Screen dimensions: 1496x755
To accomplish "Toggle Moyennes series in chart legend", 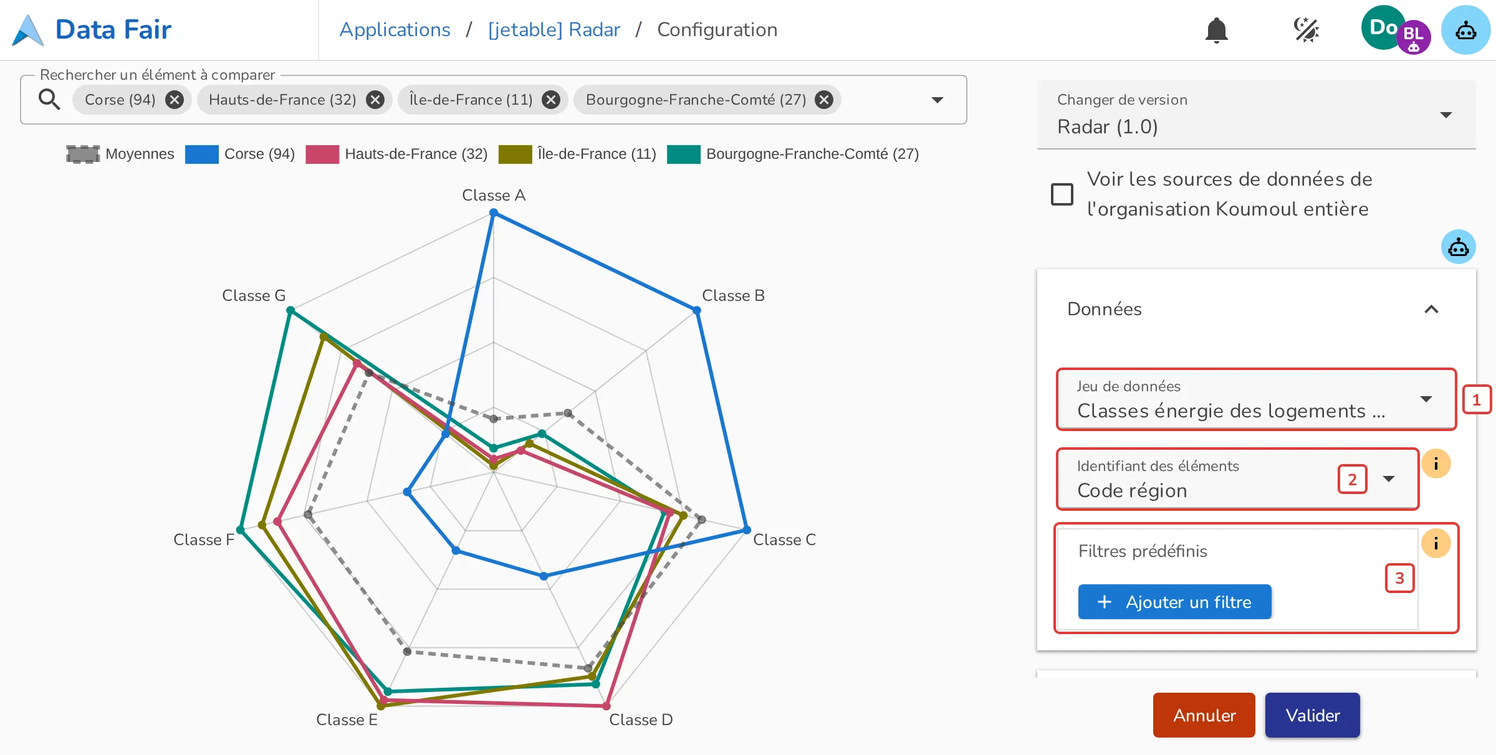I will click(120, 154).
